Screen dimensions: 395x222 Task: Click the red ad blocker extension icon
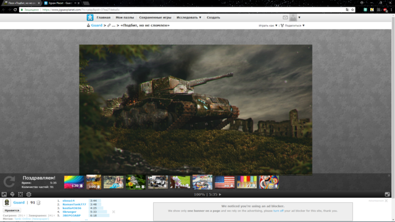(x=385, y=10)
